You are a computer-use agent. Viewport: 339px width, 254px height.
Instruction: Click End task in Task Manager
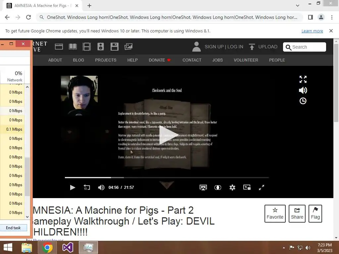coord(13,228)
